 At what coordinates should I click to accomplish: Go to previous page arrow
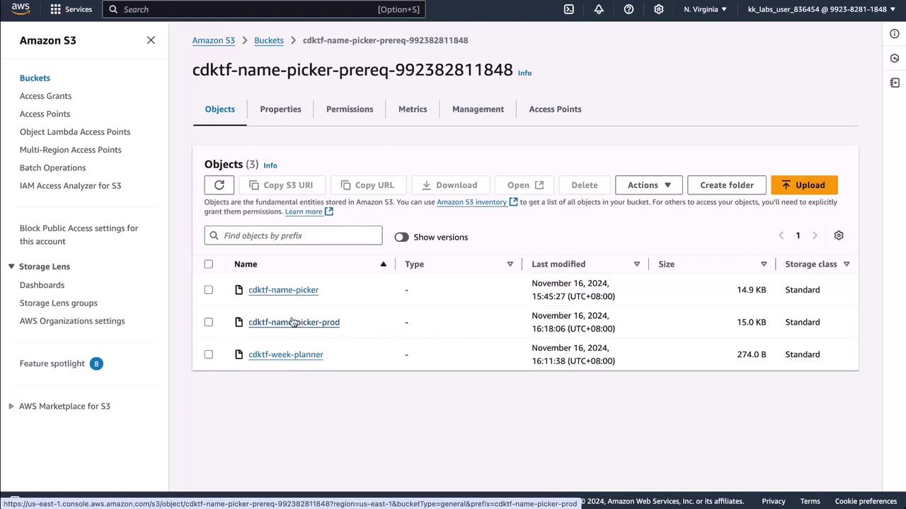click(781, 235)
